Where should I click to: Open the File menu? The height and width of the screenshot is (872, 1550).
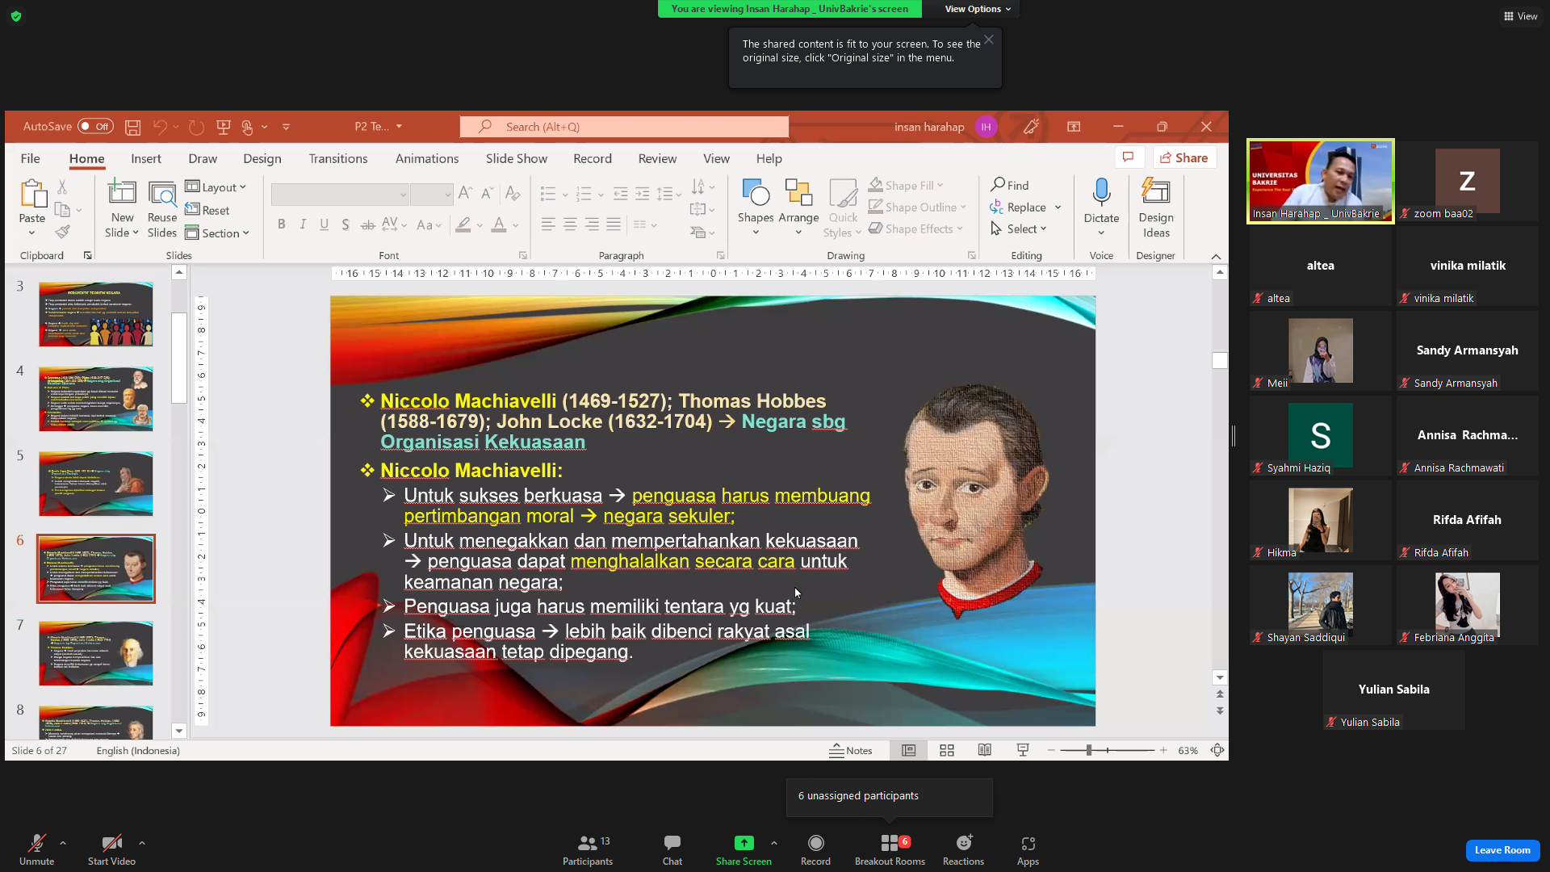coord(31,159)
